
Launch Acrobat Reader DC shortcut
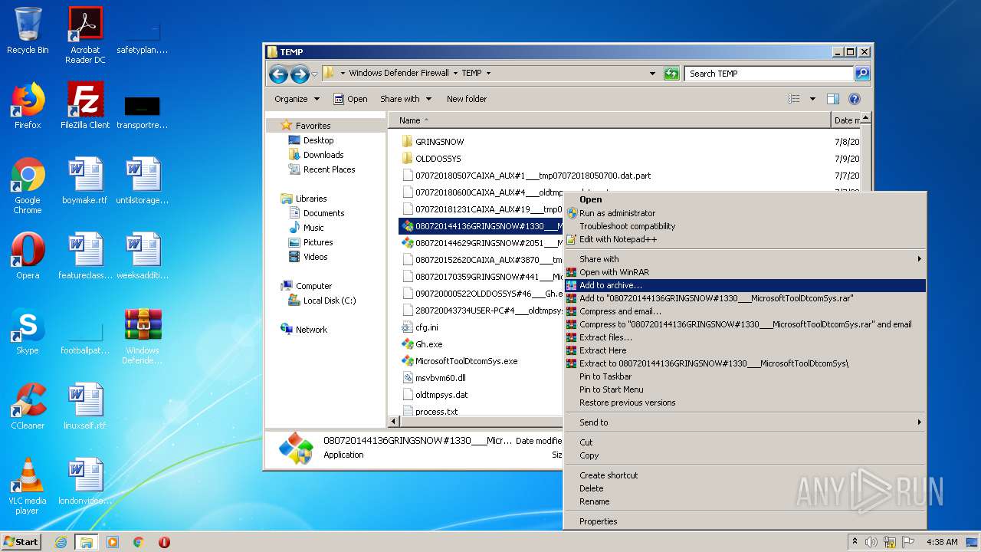(x=85, y=35)
